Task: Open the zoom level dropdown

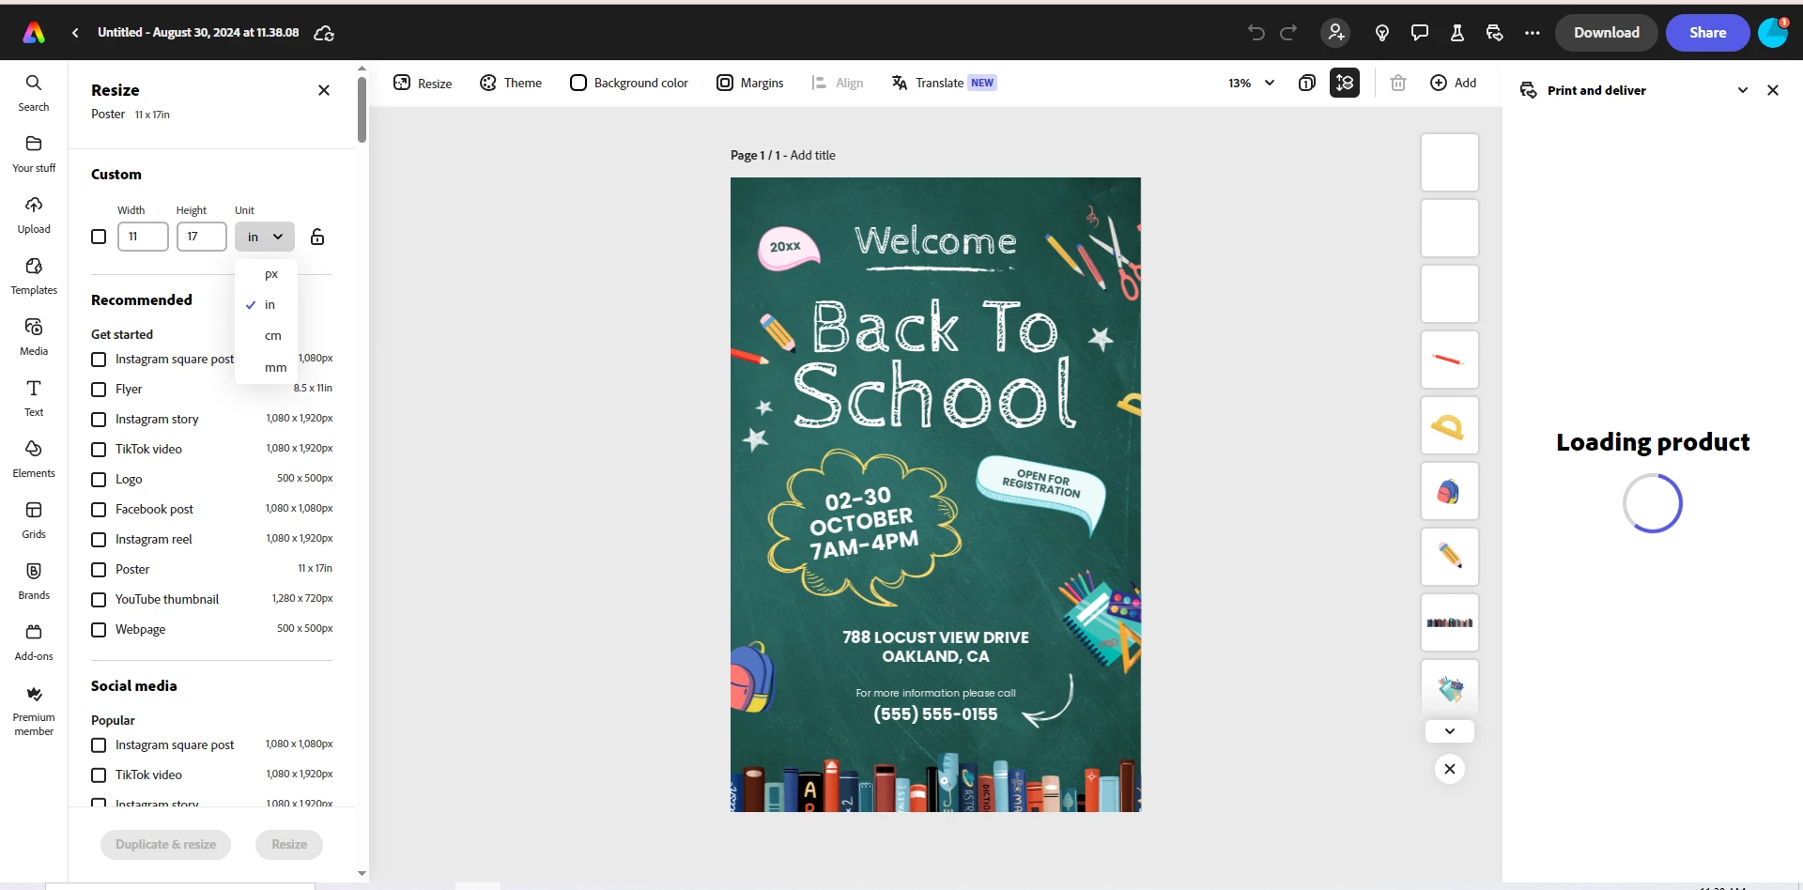Action: (x=1252, y=83)
